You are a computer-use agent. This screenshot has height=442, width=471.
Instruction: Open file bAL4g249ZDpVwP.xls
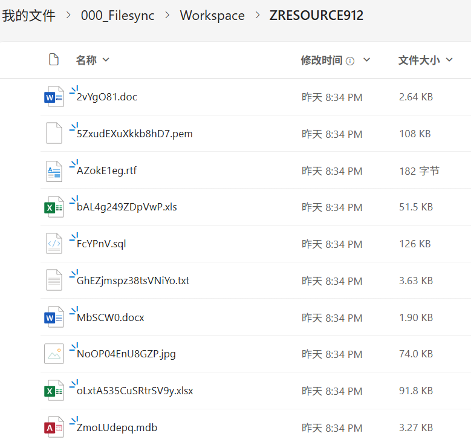[x=127, y=207]
